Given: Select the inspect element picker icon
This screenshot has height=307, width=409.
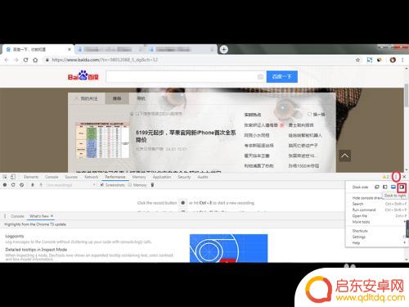Looking at the screenshot, I should coord(5,177).
